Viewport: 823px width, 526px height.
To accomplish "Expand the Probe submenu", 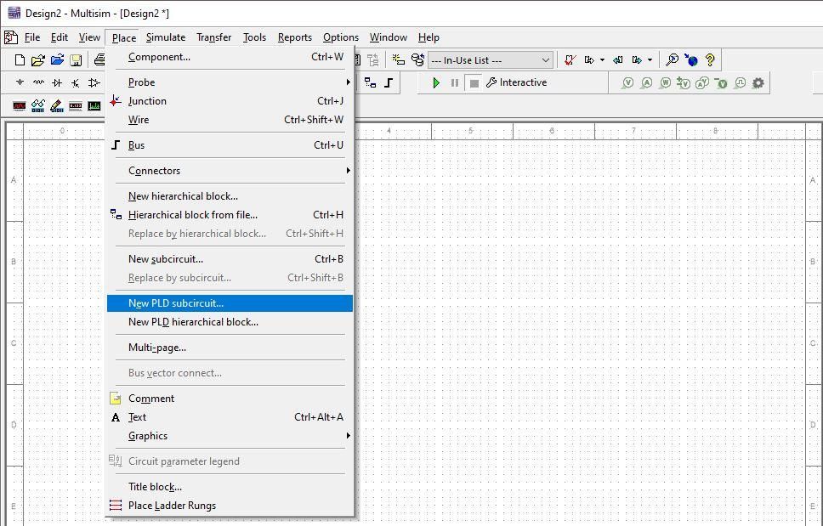I will 170,82.
